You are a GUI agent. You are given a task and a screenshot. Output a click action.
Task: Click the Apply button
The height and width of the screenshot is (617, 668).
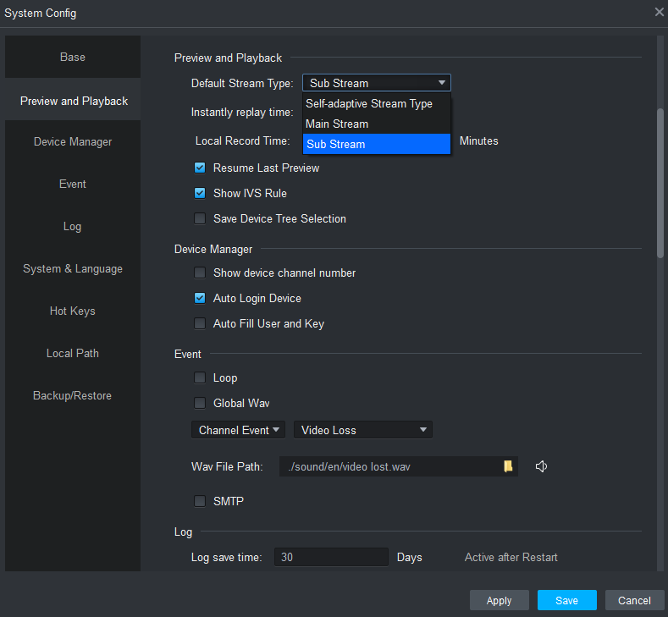[x=500, y=600]
